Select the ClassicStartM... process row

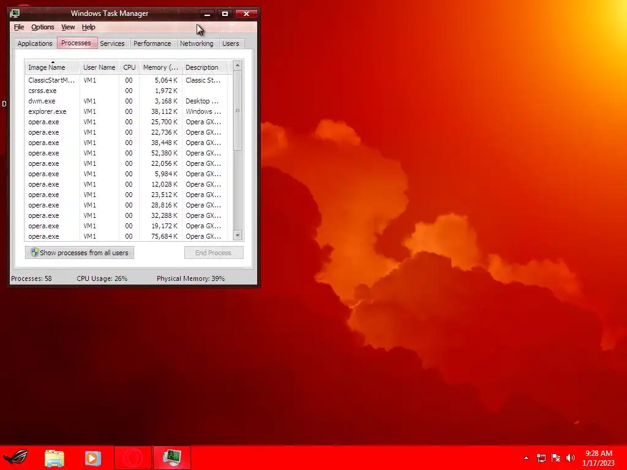click(126, 80)
